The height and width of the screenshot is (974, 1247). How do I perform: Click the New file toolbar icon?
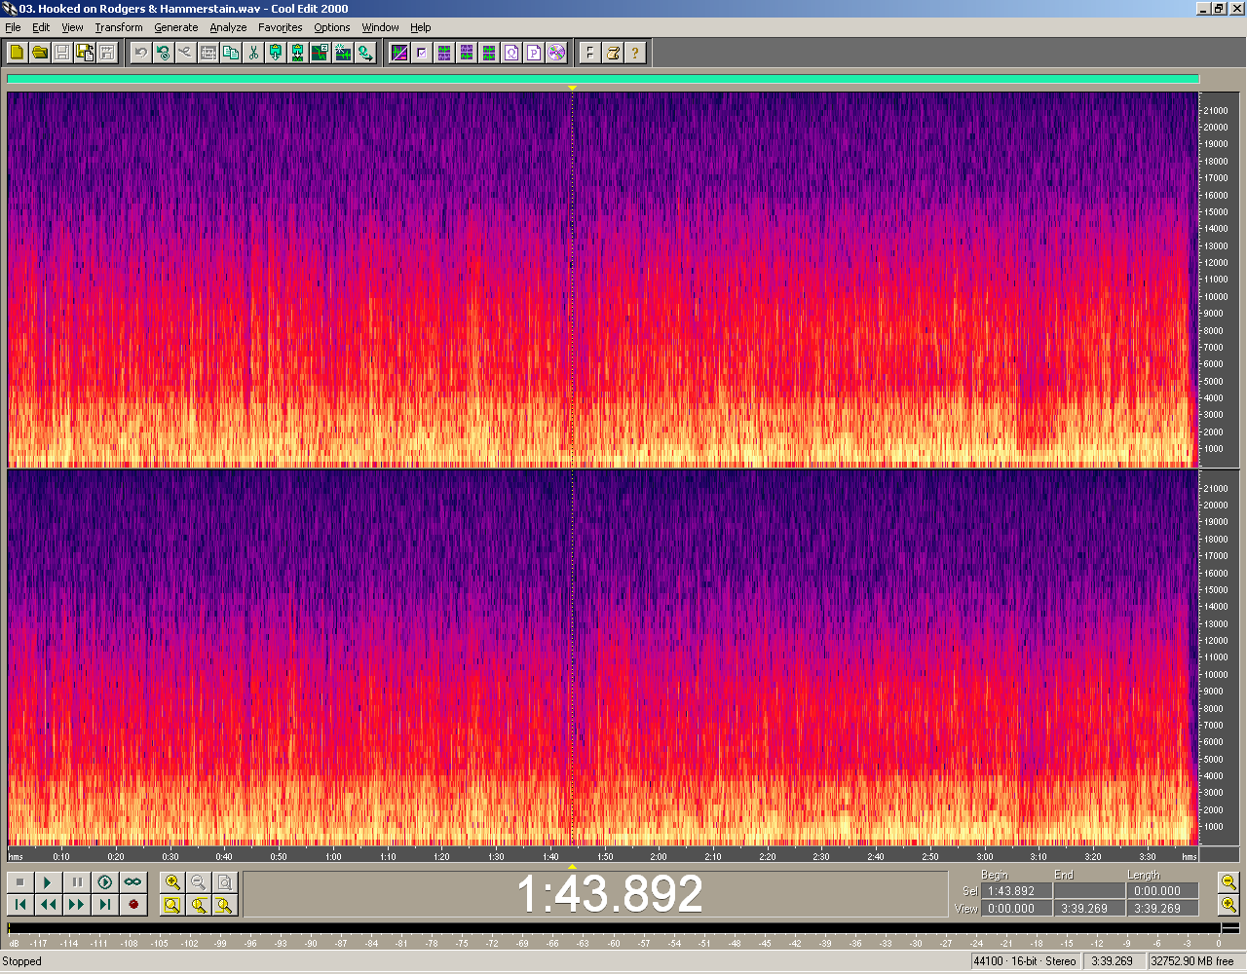17,53
